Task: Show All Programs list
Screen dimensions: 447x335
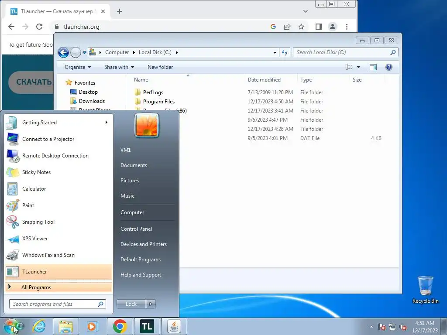Action: point(58,287)
